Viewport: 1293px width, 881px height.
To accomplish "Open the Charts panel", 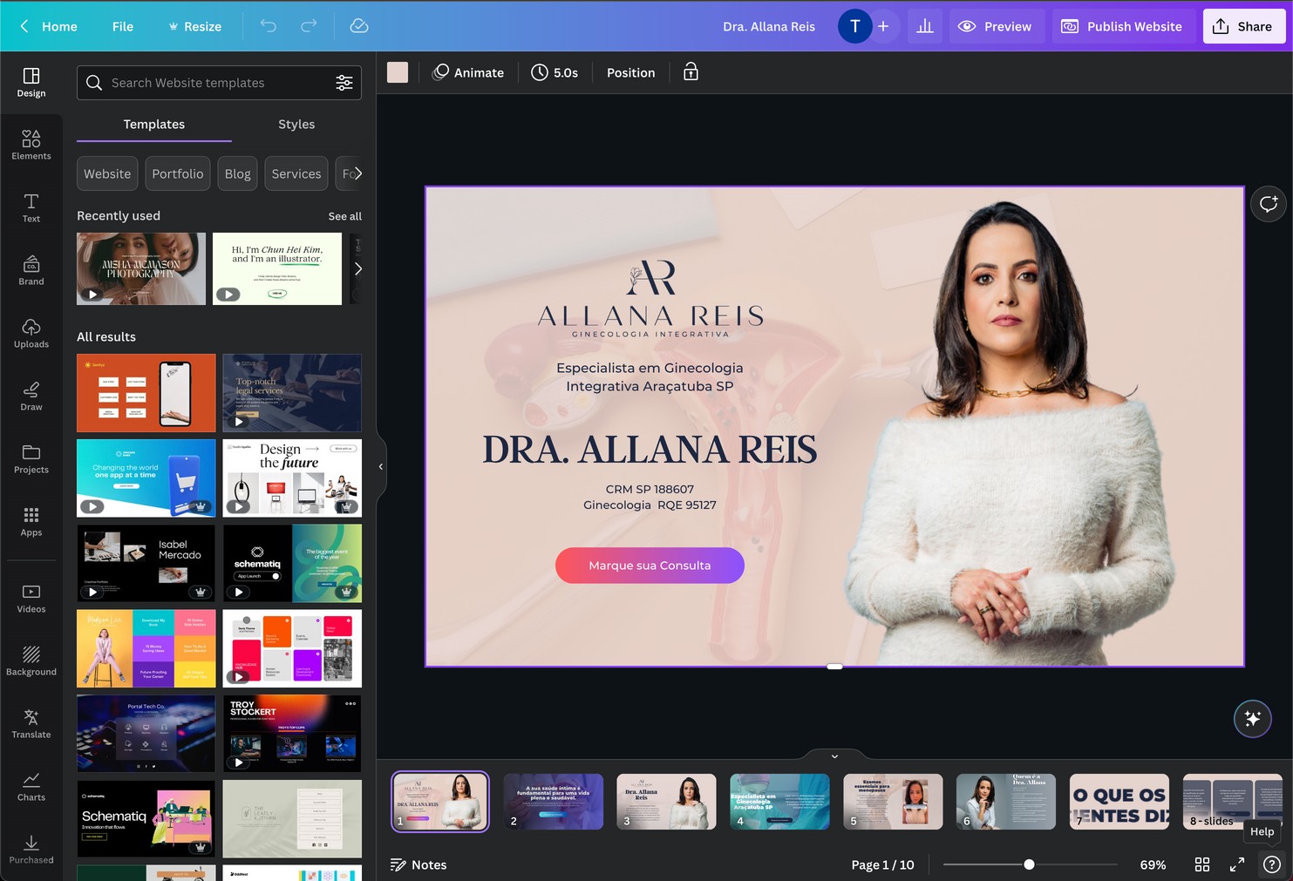I will pyautogui.click(x=31, y=783).
